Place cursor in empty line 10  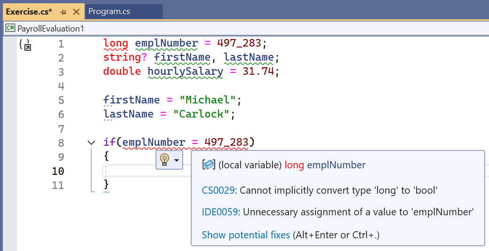147,171
